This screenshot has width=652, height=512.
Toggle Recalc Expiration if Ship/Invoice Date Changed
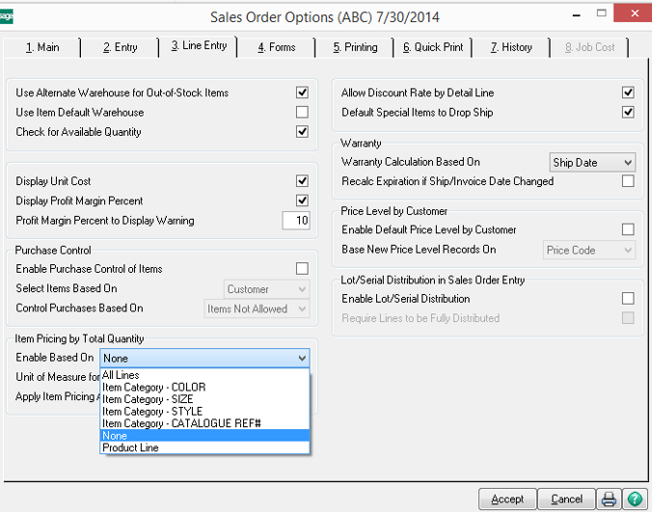pos(628,181)
